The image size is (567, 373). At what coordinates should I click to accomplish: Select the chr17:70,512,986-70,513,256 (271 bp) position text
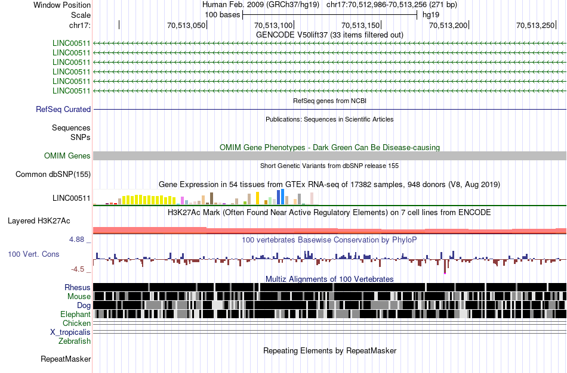pos(392,5)
